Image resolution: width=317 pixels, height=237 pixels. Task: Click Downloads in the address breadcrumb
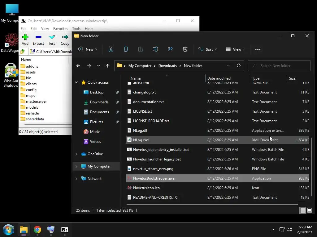pos(167,66)
